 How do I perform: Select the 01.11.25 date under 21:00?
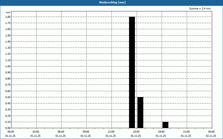tap(186, 136)
